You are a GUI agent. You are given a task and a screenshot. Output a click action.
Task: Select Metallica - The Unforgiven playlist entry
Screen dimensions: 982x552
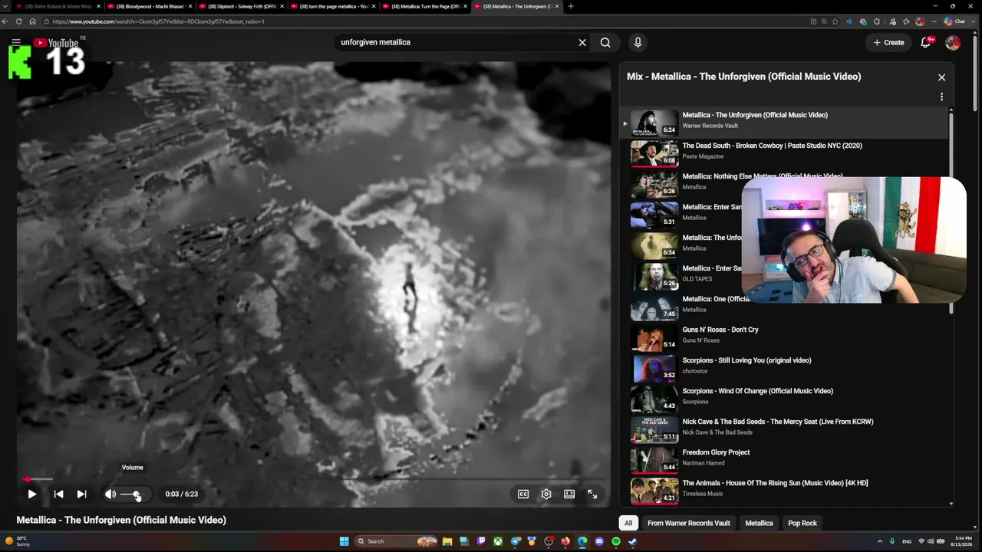[x=785, y=123]
